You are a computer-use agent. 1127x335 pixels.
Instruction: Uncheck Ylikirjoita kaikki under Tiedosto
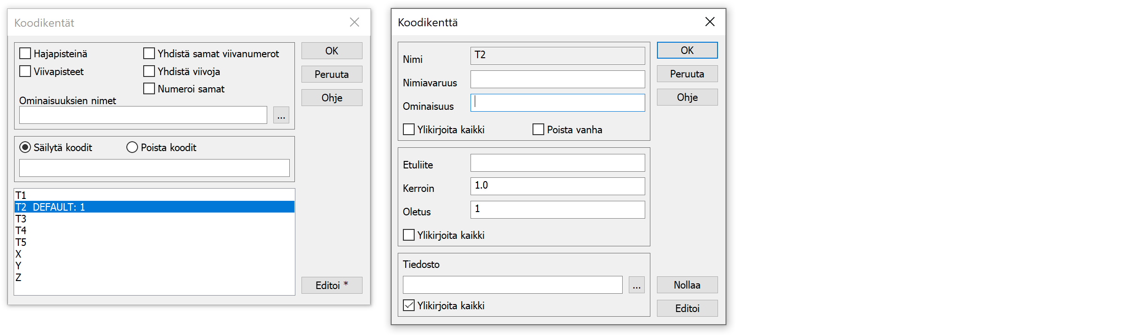409,305
